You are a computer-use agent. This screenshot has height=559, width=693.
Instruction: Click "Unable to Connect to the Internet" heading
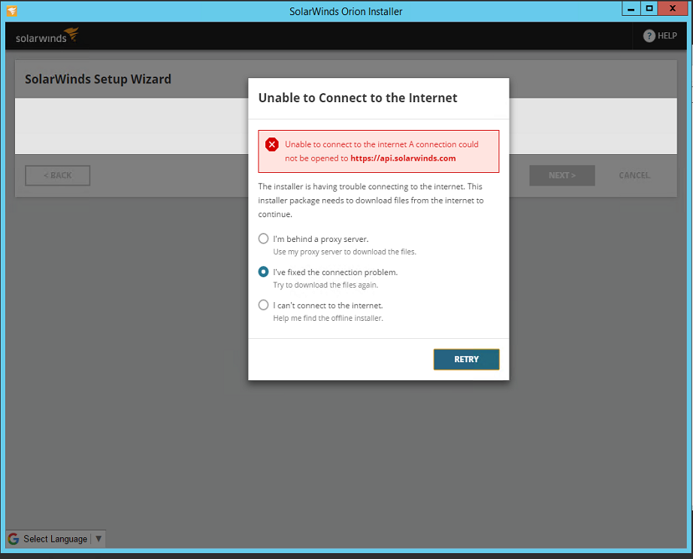tap(358, 98)
